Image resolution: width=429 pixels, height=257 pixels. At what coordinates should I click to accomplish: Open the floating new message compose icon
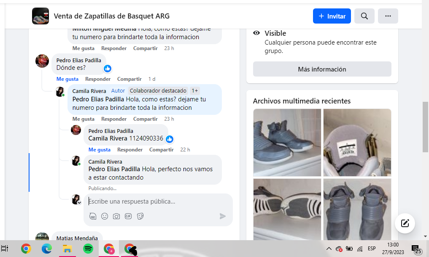point(405,223)
